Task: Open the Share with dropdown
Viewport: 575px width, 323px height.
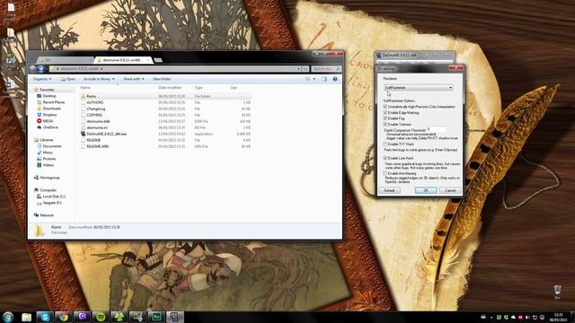Action: (134, 79)
